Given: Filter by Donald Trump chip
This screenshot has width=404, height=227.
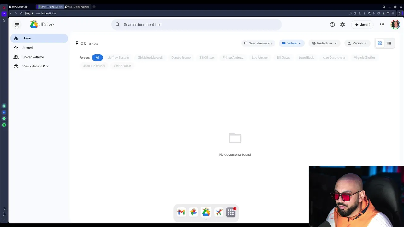Looking at the screenshot, I should point(181,58).
